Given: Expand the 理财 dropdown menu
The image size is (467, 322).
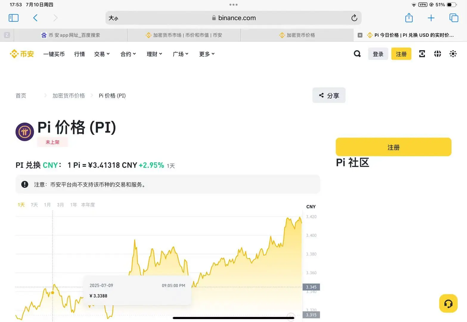Looking at the screenshot, I should click(154, 54).
